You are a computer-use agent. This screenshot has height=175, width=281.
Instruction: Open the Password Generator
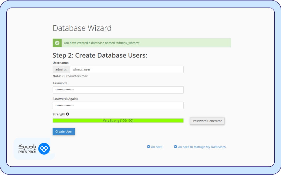coord(207,121)
